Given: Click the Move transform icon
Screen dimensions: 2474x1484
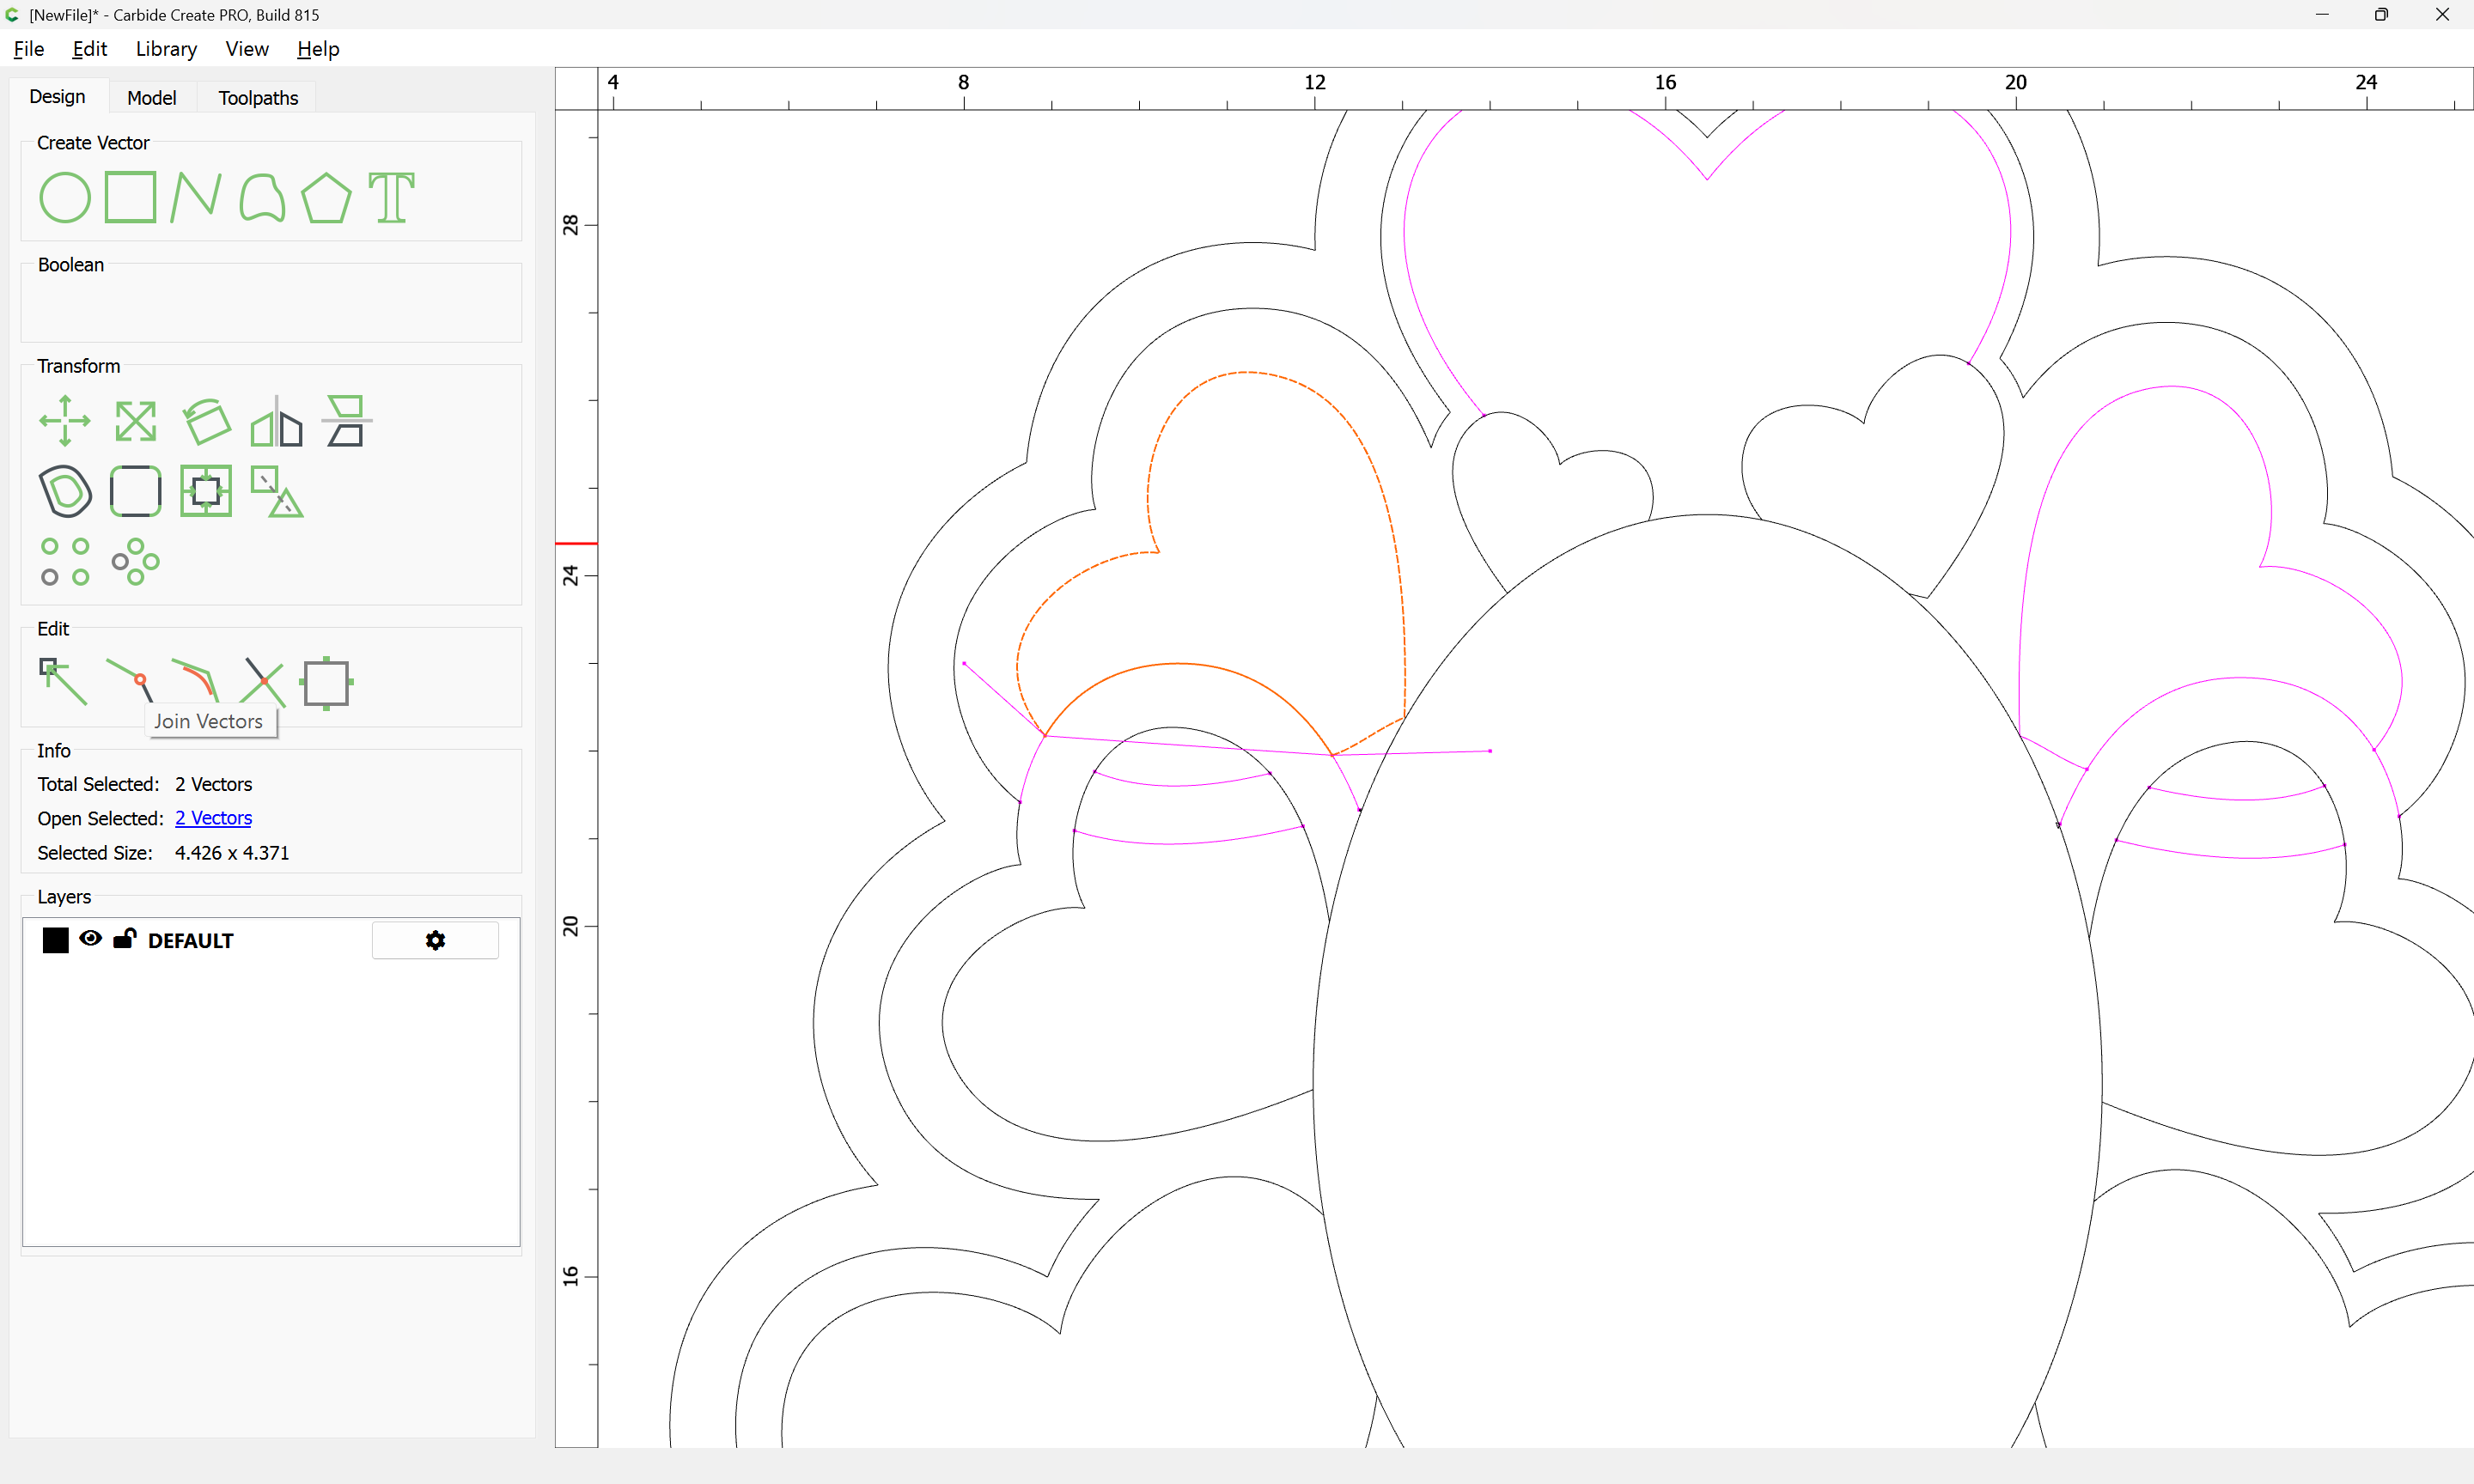Looking at the screenshot, I should coord(65,420).
